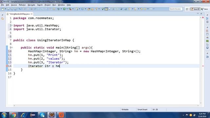Open the Refactor menu
Screen dimensions: 210x118
click(22, 5)
